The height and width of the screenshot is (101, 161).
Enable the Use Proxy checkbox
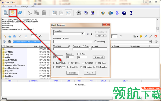(x=96, y=41)
